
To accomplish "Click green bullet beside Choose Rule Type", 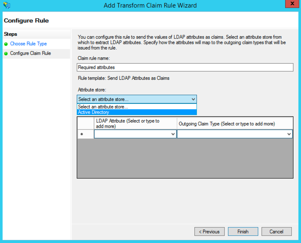I will click(x=6, y=44).
